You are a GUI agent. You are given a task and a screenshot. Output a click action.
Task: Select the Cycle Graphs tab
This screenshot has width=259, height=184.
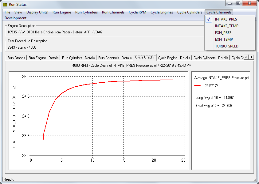(x=145, y=57)
